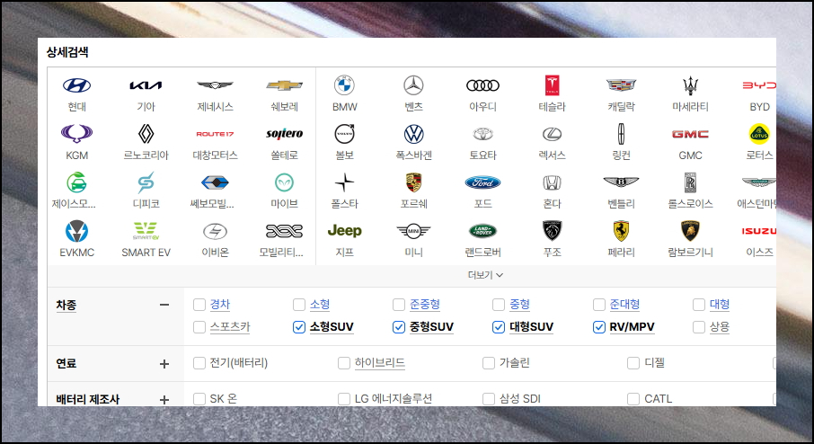The image size is (814, 444).
Task: Check the 상용 commercial vehicle checkbox
Action: coord(699,326)
